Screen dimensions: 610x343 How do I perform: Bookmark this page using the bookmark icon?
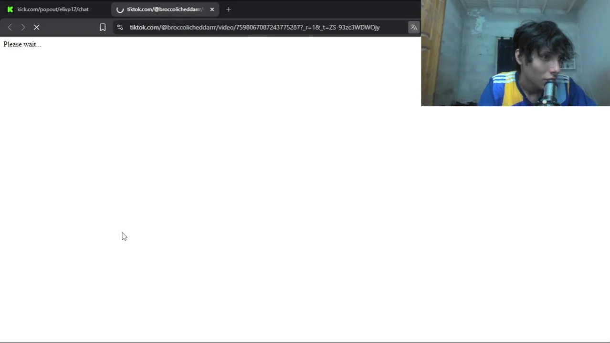coord(103,27)
